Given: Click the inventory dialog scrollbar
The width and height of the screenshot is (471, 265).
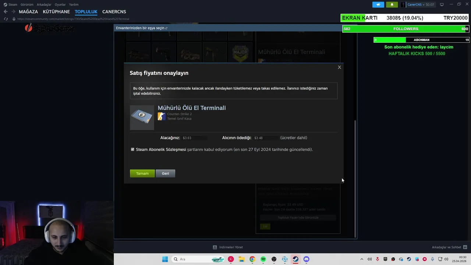Looking at the screenshot, I should tap(355, 179).
